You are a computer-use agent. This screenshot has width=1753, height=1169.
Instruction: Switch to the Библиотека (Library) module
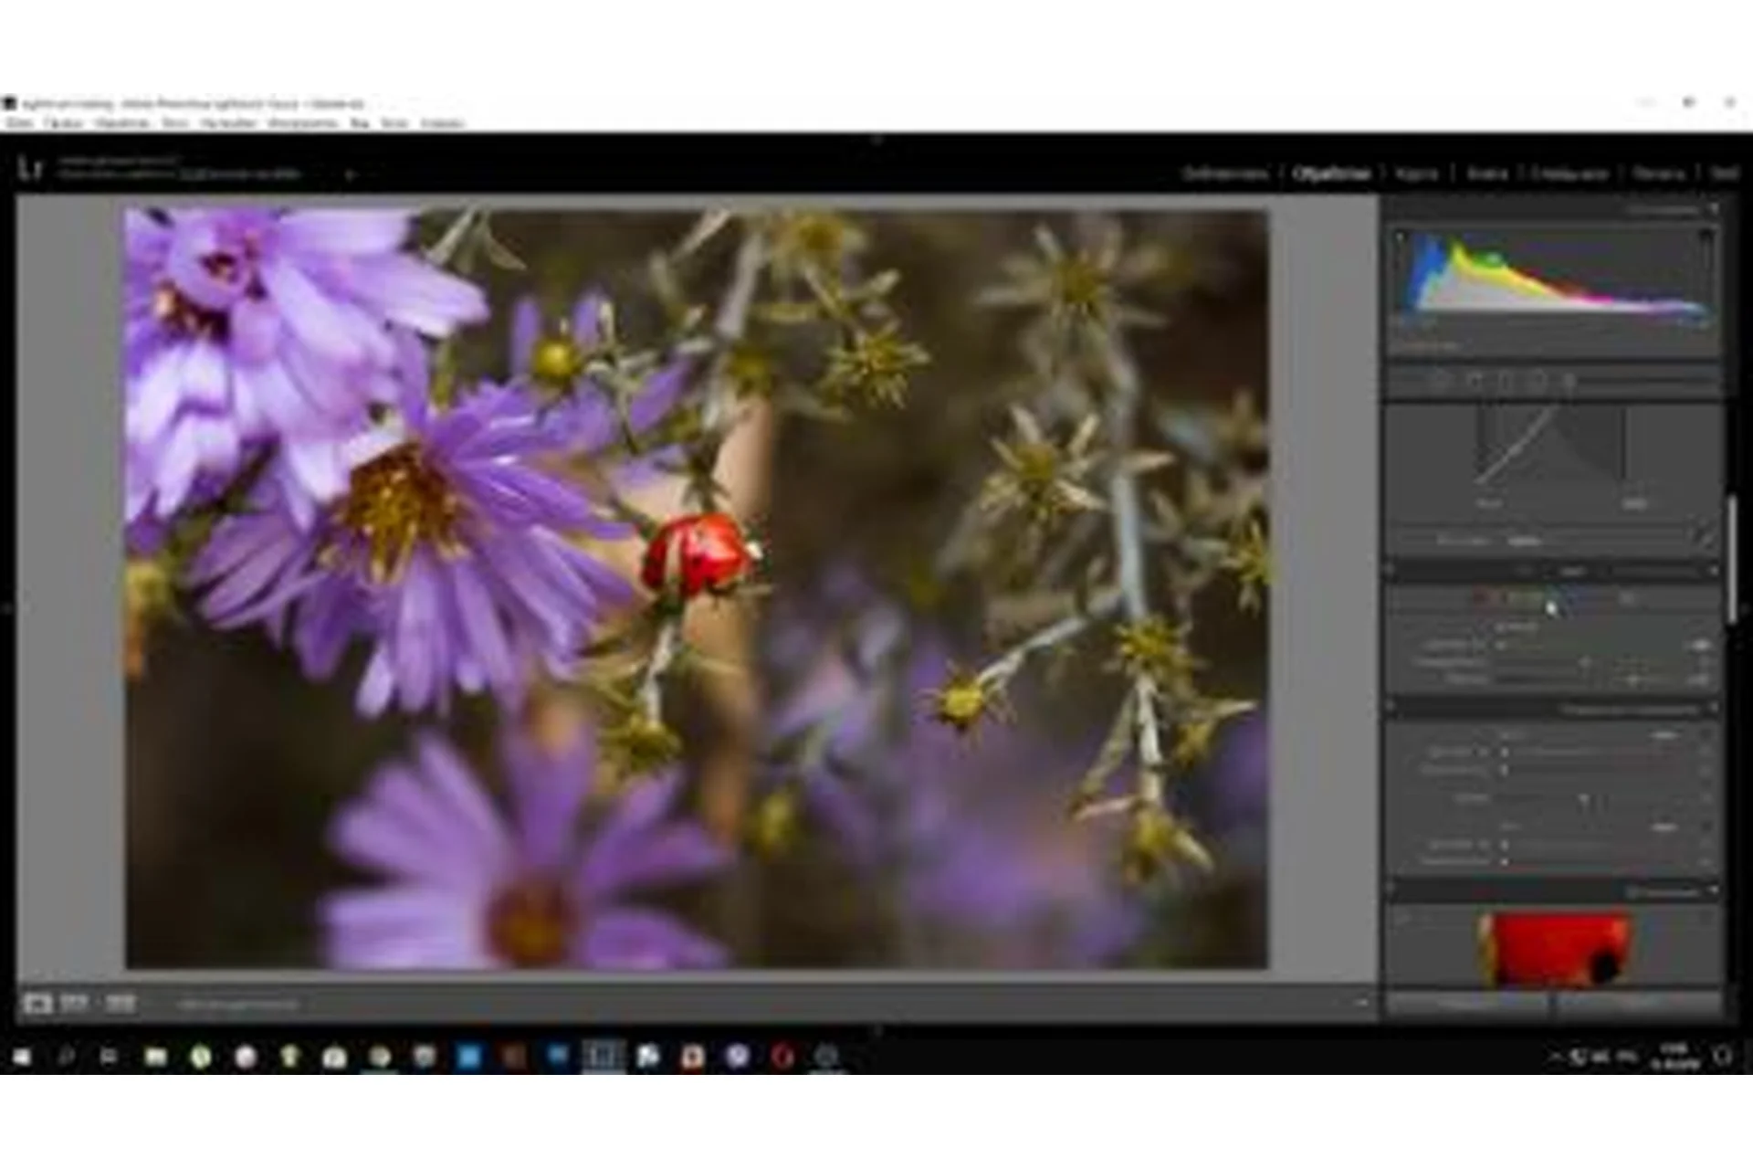(x=1224, y=173)
